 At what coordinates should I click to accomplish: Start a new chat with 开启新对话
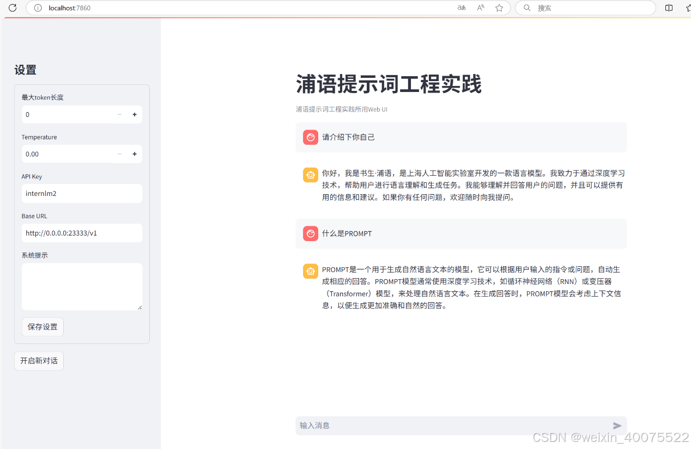point(39,361)
